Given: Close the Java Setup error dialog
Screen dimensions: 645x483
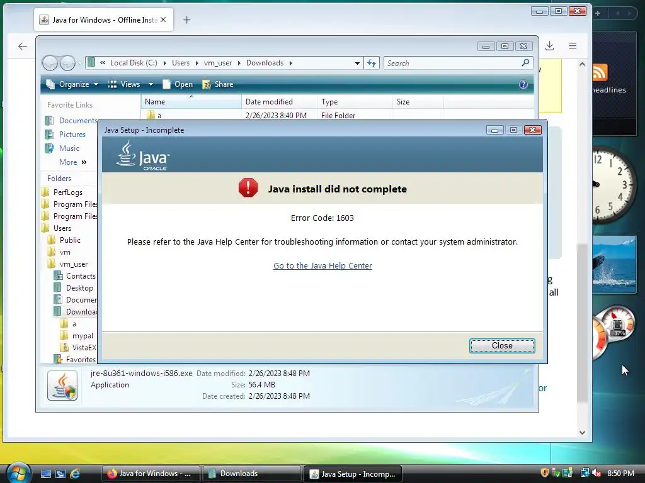Looking at the screenshot, I should click(x=502, y=345).
